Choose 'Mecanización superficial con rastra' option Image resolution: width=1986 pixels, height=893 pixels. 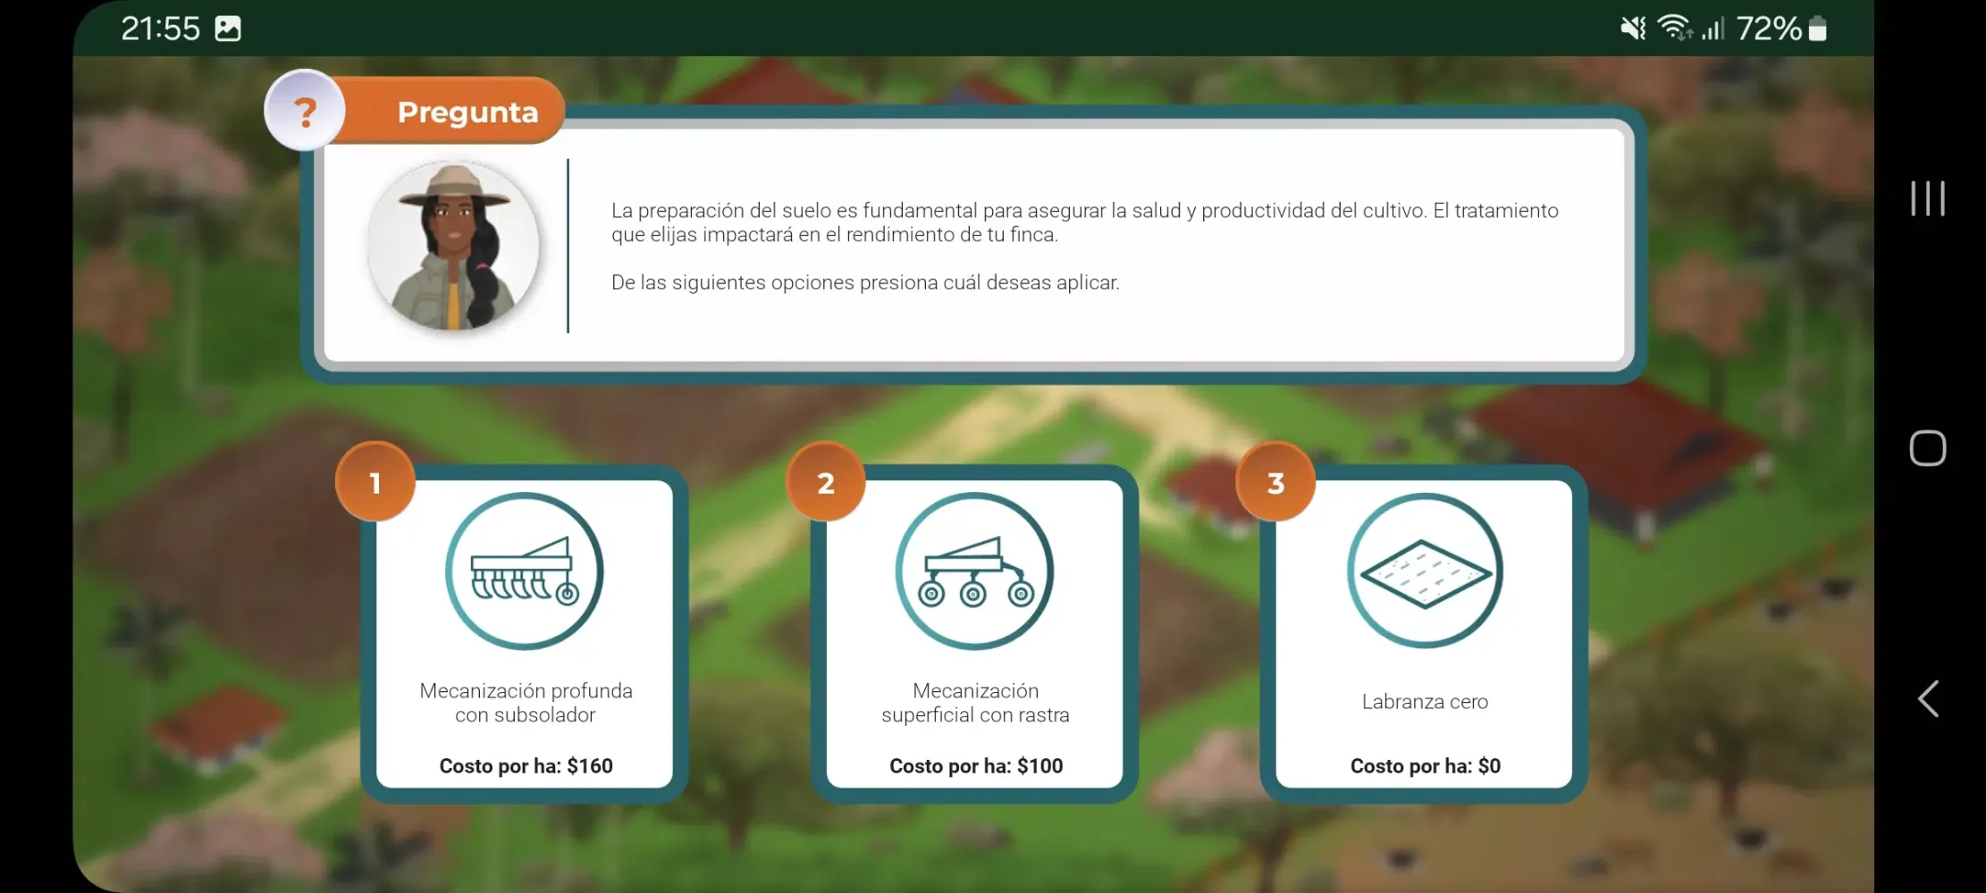975,703
